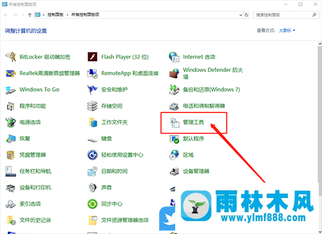Screen dimensions: 322x234
Task: Click the 所有控制面板项 breadcrumb segment
Action: point(85,15)
